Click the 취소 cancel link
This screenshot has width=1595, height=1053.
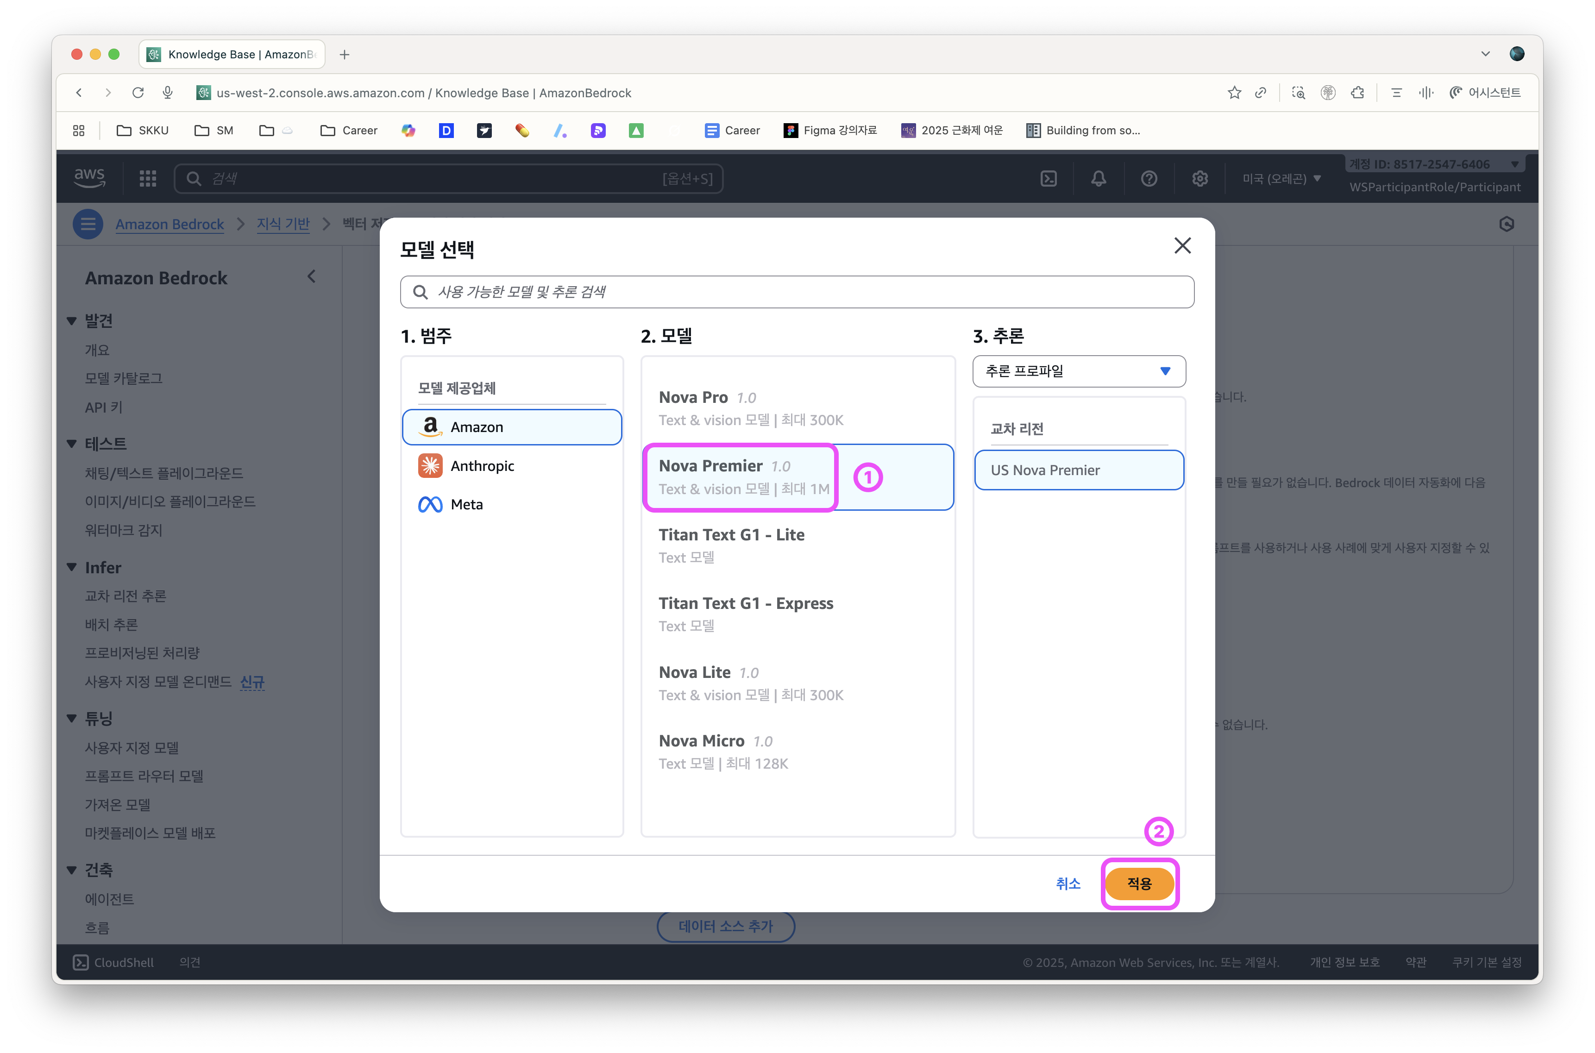(x=1068, y=883)
